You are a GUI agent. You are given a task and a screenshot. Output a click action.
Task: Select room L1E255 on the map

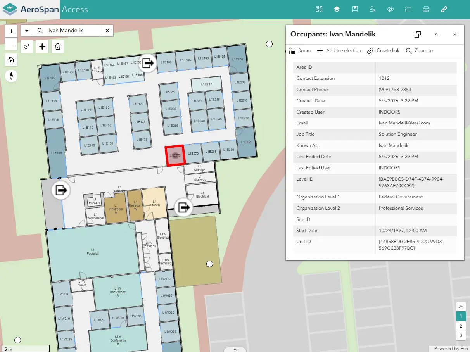(246, 142)
